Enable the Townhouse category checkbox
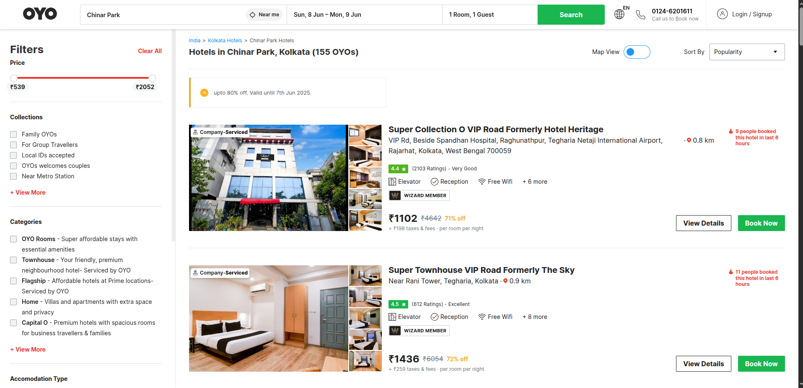This screenshot has height=388, width=803. 13,260
